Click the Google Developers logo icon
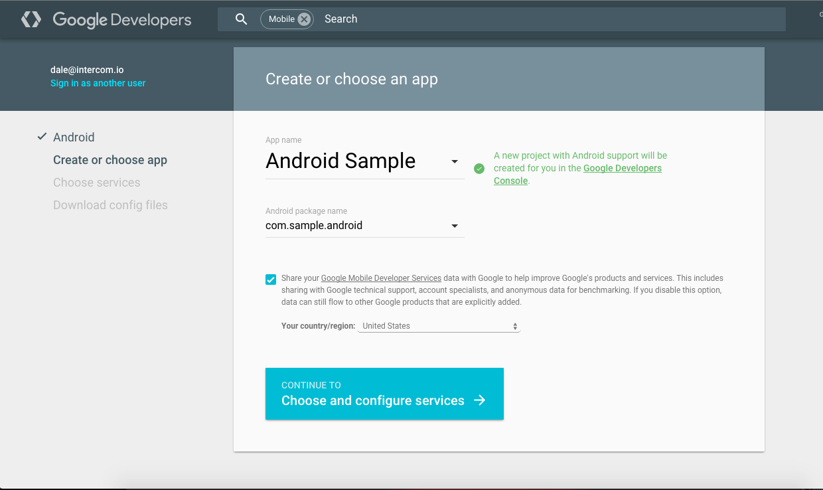Screen dimensions: 823x490 tap(31, 19)
